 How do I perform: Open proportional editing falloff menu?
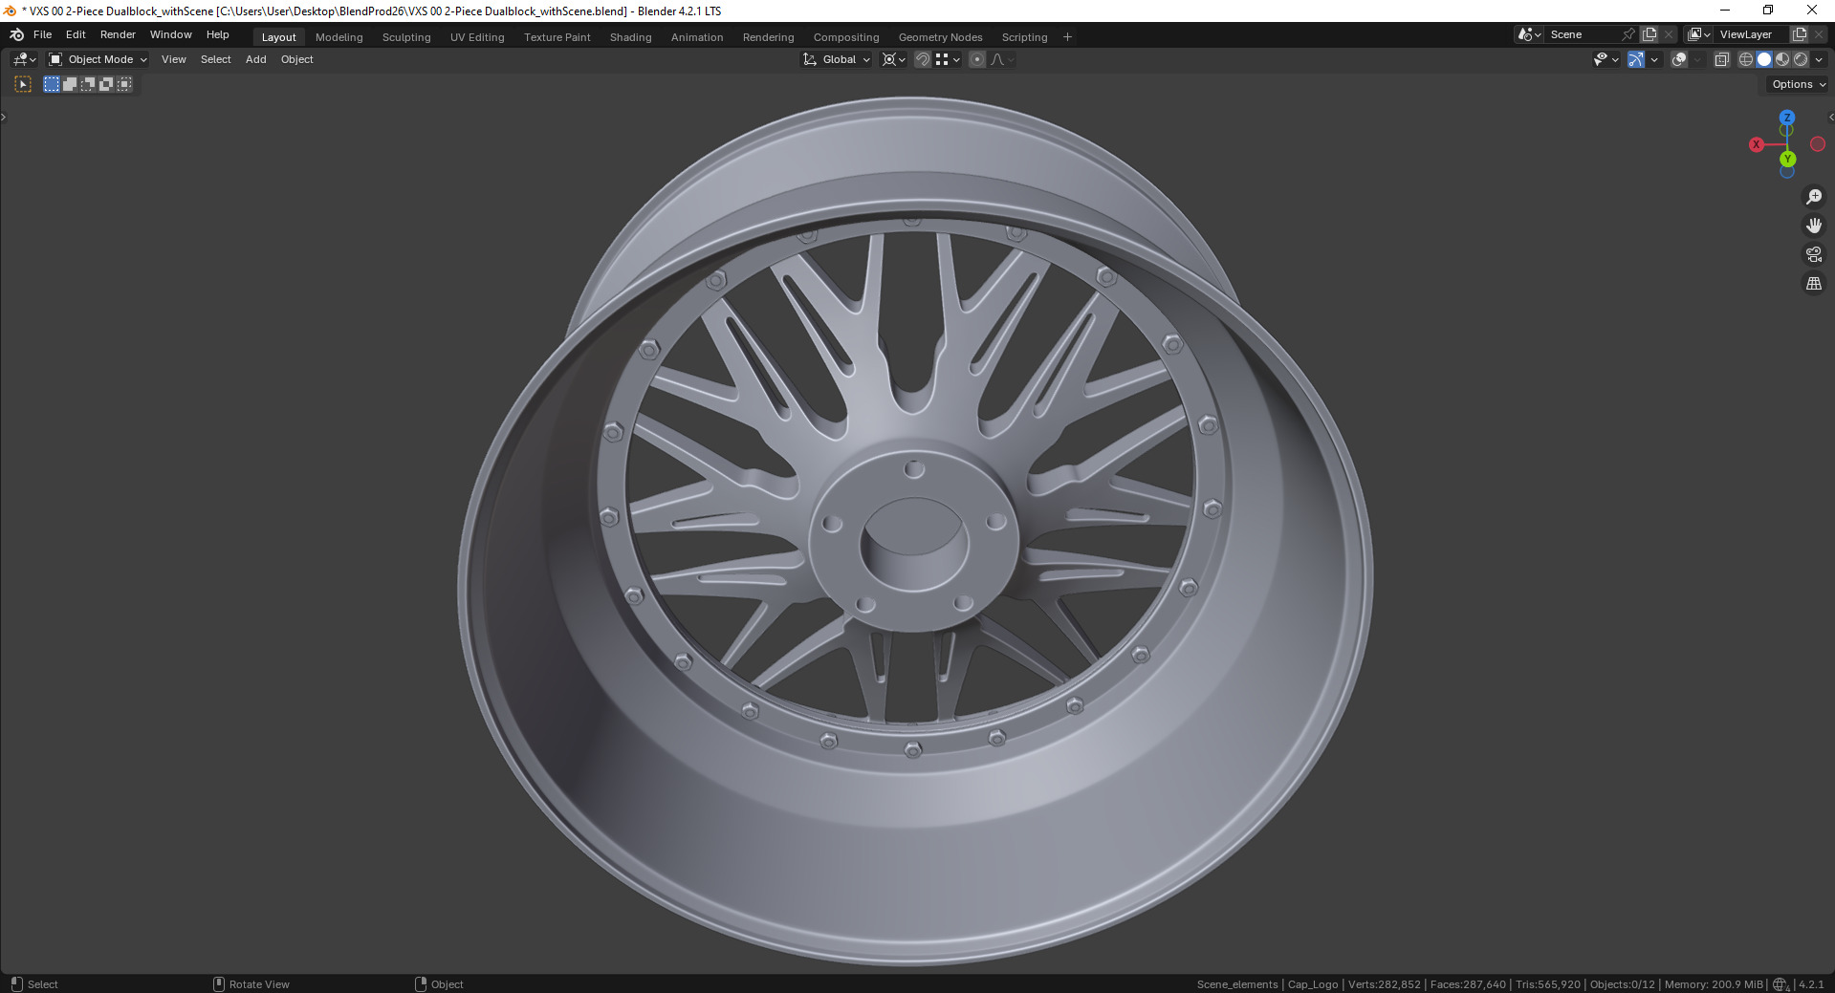[1002, 59]
